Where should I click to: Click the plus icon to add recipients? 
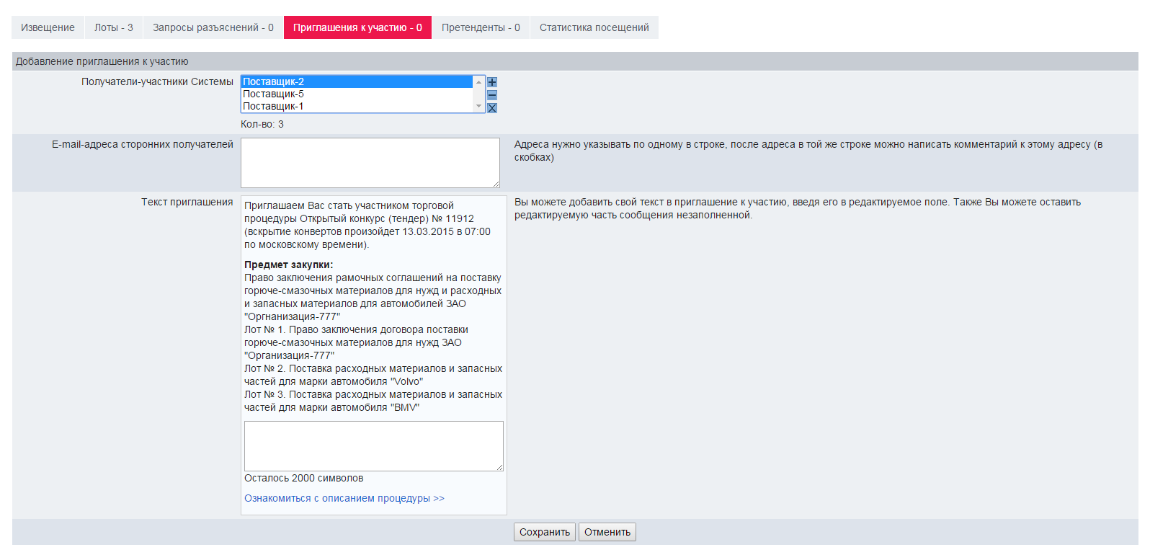coord(492,82)
